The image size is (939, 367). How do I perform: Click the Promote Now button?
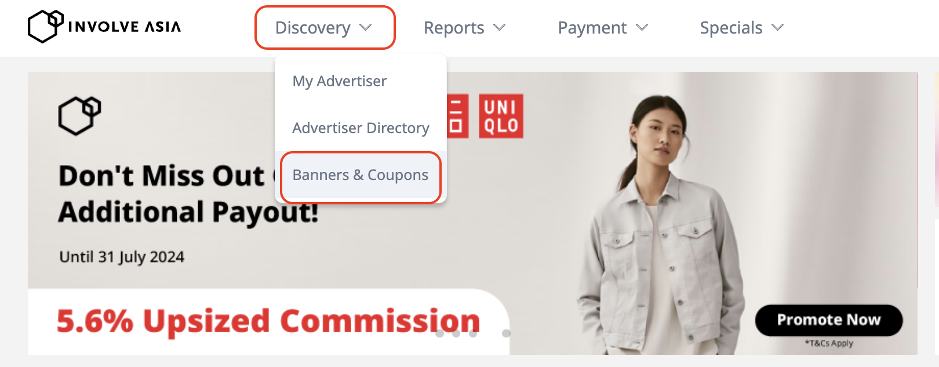pyautogui.click(x=829, y=320)
